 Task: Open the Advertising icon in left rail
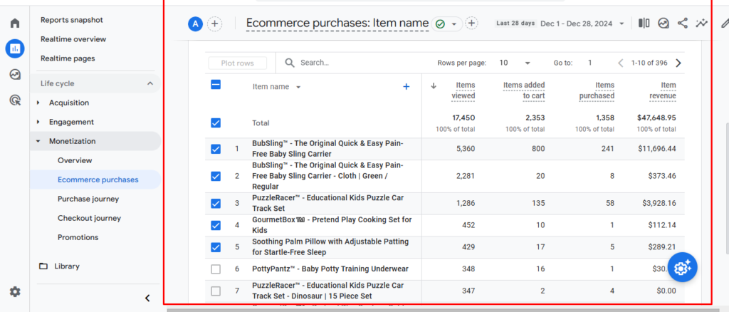(15, 100)
